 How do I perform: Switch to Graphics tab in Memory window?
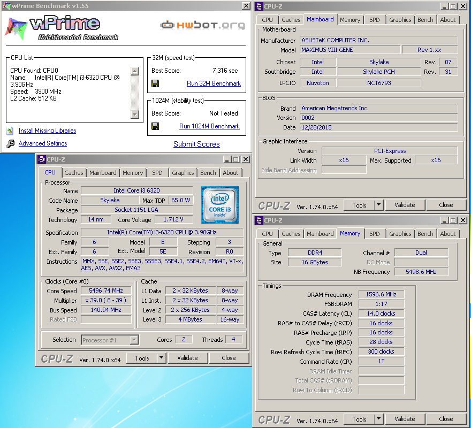(x=400, y=234)
